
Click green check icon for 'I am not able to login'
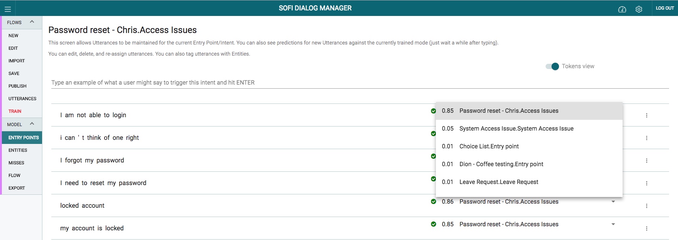pyautogui.click(x=433, y=111)
